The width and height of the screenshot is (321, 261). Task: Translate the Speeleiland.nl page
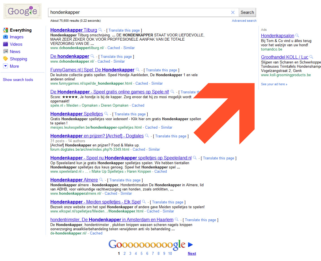[218, 158]
